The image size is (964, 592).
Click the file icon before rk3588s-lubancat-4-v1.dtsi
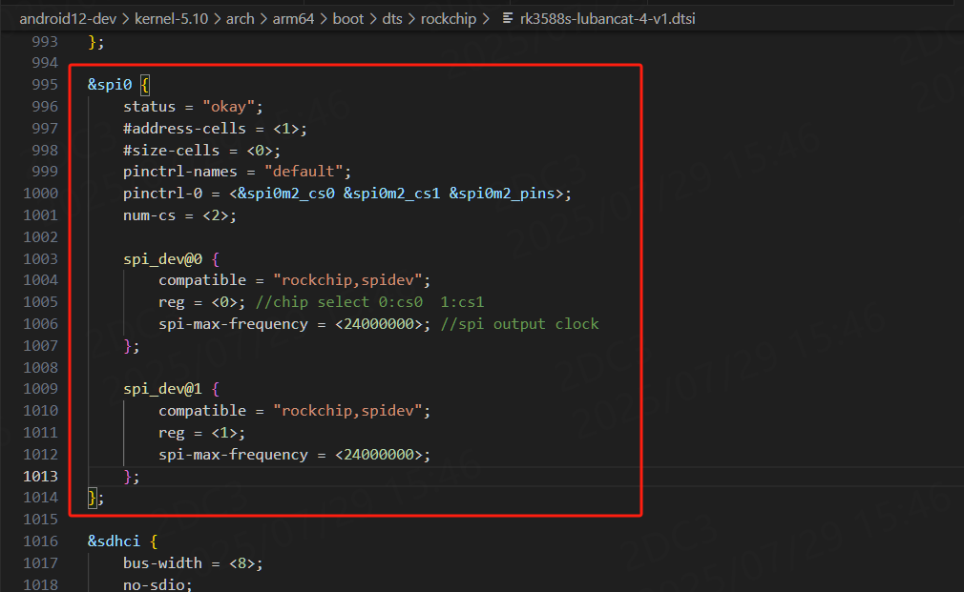507,18
